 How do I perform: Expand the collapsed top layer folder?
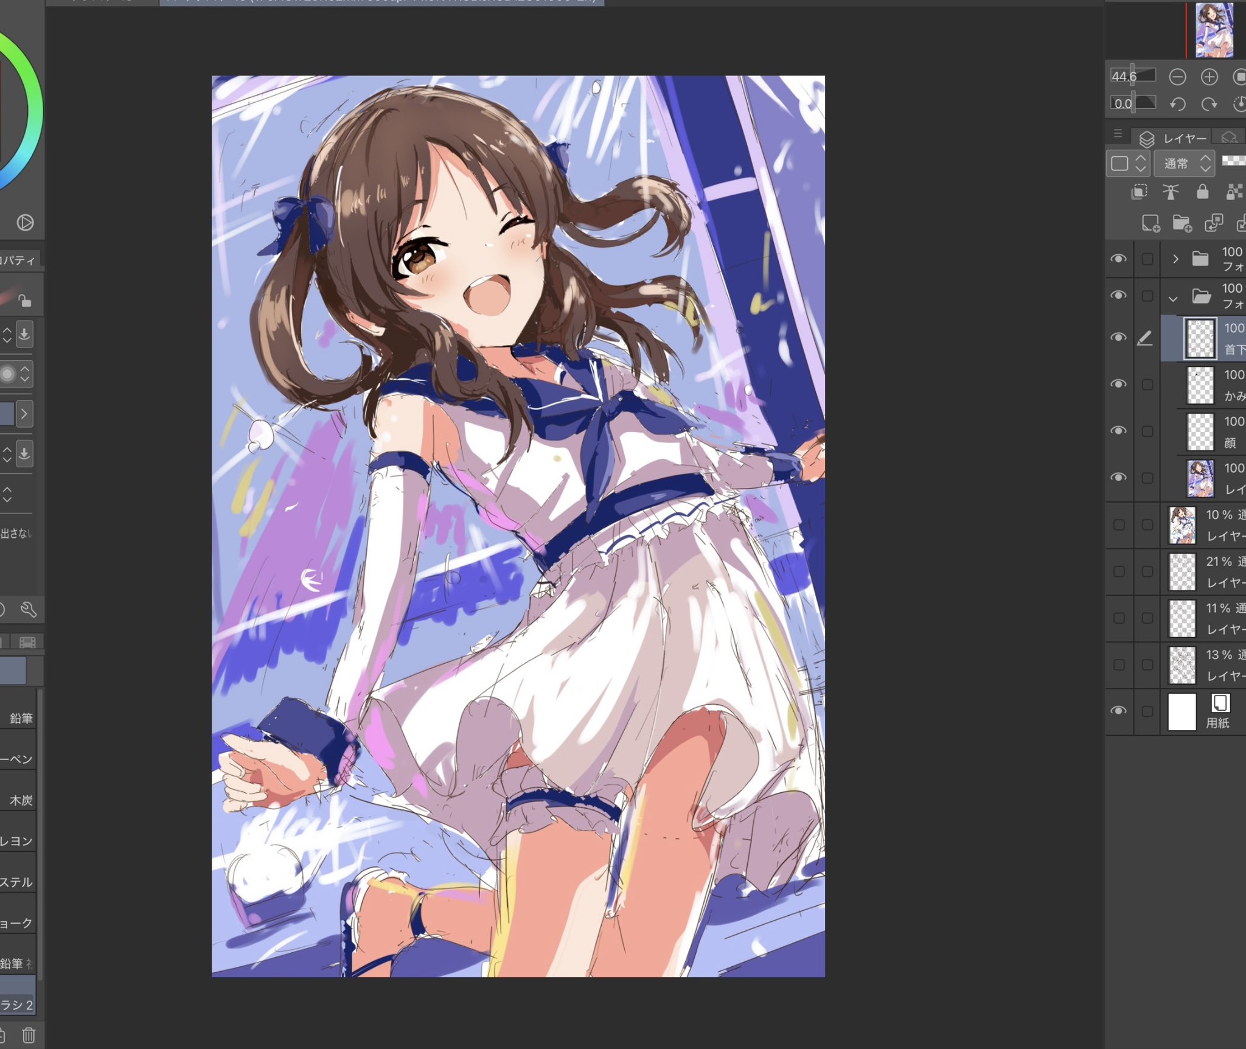click(x=1175, y=259)
